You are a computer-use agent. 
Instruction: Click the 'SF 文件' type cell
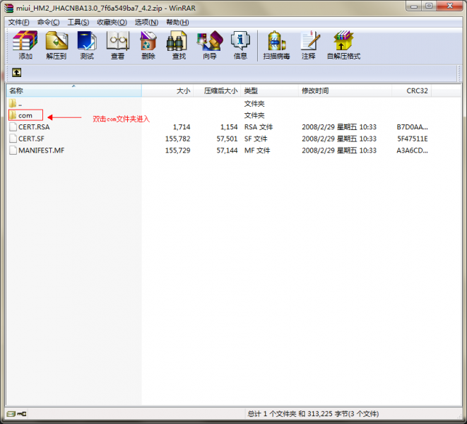256,139
